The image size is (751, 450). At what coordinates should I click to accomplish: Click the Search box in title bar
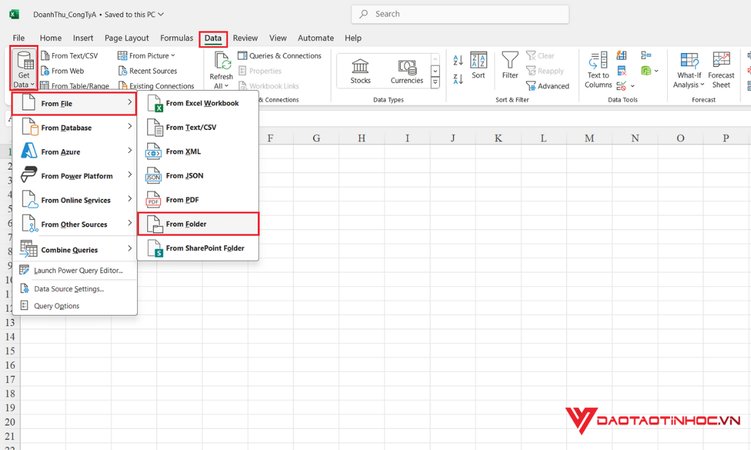point(460,14)
